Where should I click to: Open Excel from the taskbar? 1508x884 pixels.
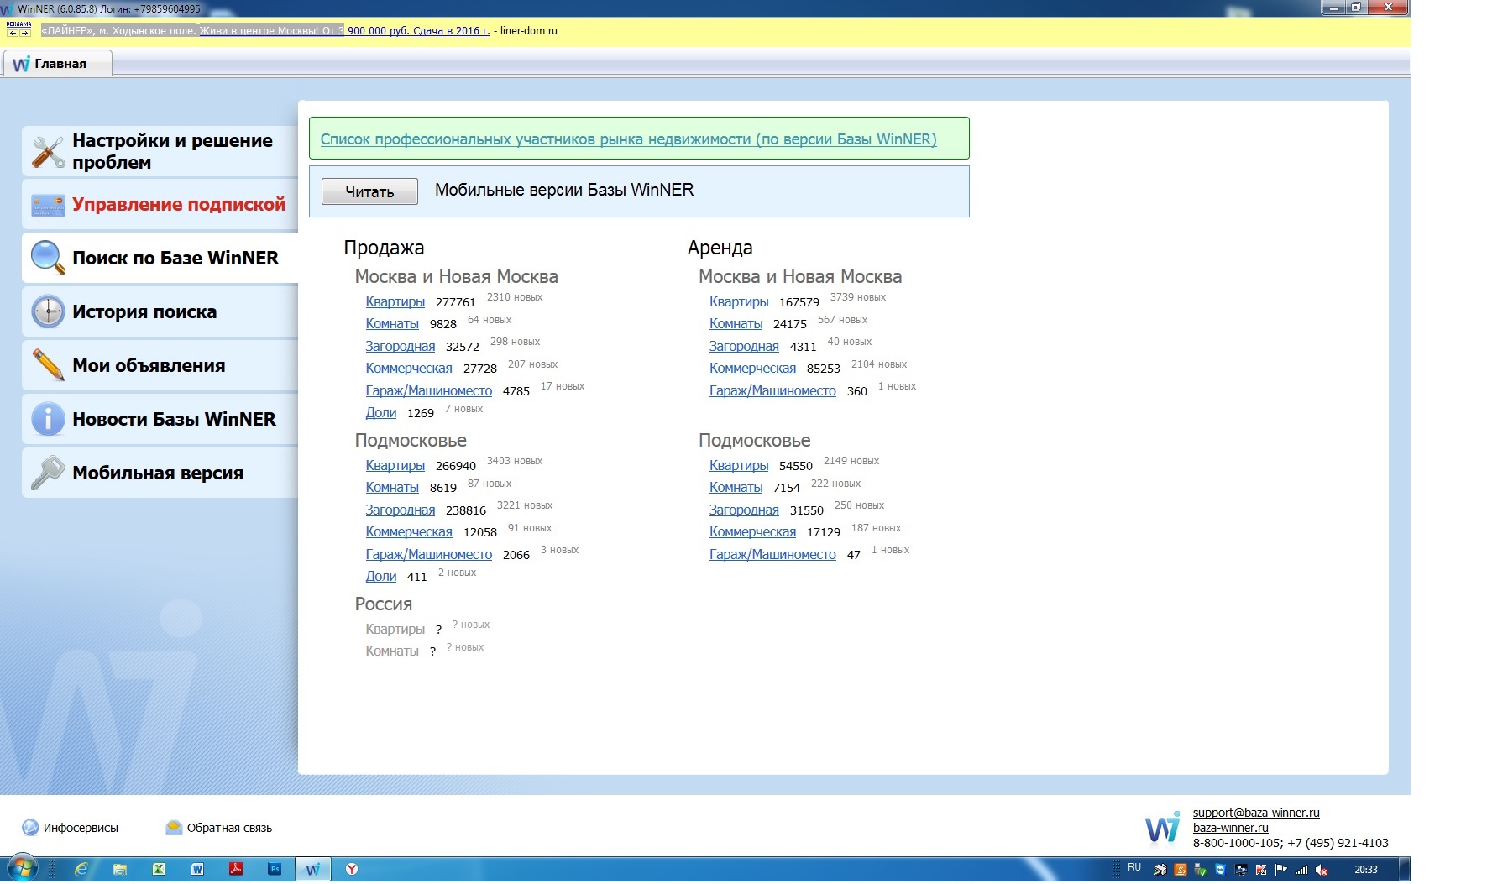coord(158,870)
